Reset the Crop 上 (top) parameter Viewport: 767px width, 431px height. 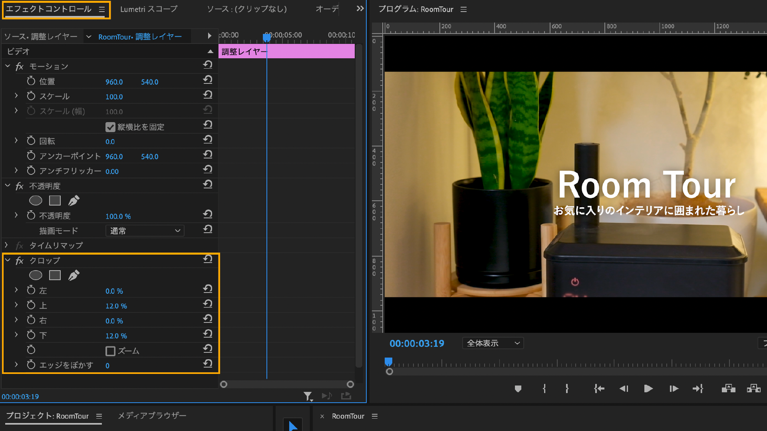coord(207,304)
